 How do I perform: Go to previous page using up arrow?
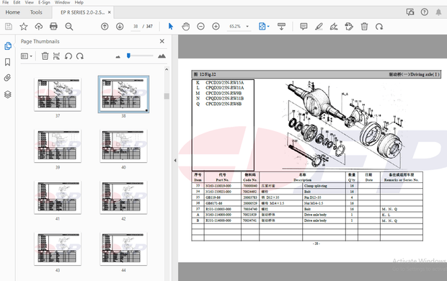click(x=105, y=27)
